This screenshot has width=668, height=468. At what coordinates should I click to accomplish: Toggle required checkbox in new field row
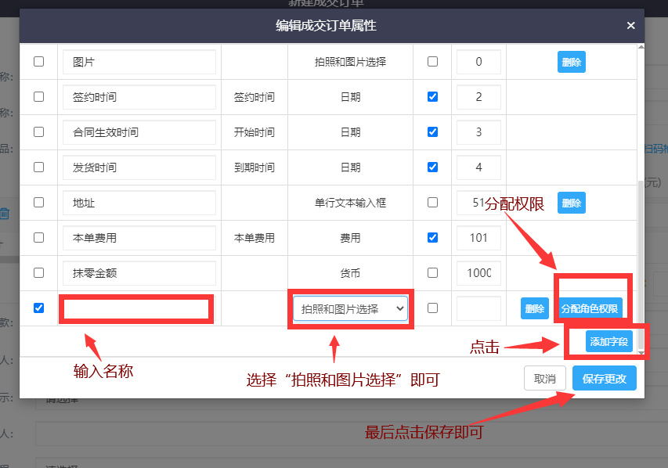(x=432, y=308)
